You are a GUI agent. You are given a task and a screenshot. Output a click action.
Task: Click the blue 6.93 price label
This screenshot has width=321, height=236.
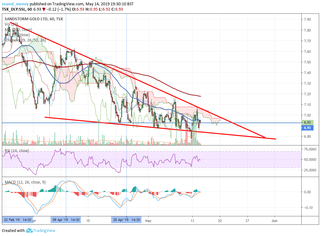[307, 128]
